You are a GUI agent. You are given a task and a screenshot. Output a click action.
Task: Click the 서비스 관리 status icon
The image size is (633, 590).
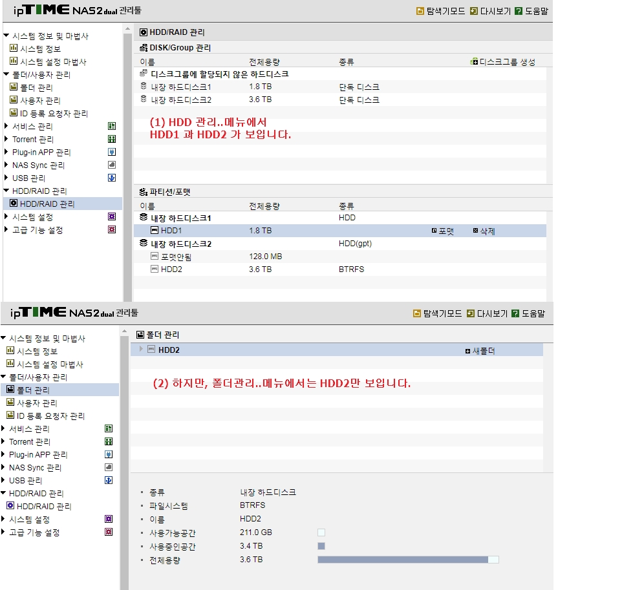112,126
